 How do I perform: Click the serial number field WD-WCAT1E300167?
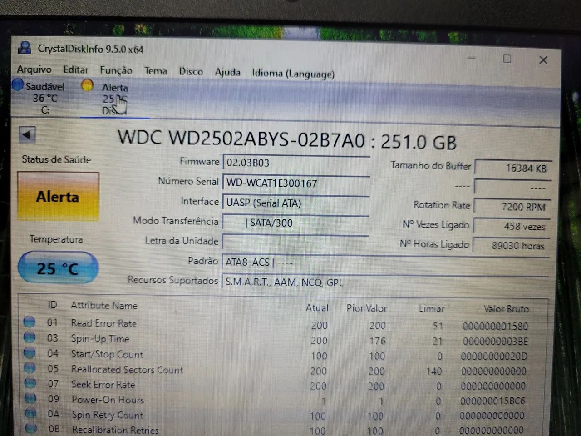click(x=296, y=183)
